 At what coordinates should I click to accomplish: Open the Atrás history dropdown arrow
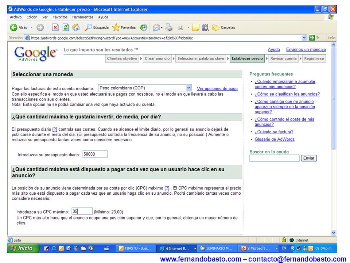click(x=31, y=27)
